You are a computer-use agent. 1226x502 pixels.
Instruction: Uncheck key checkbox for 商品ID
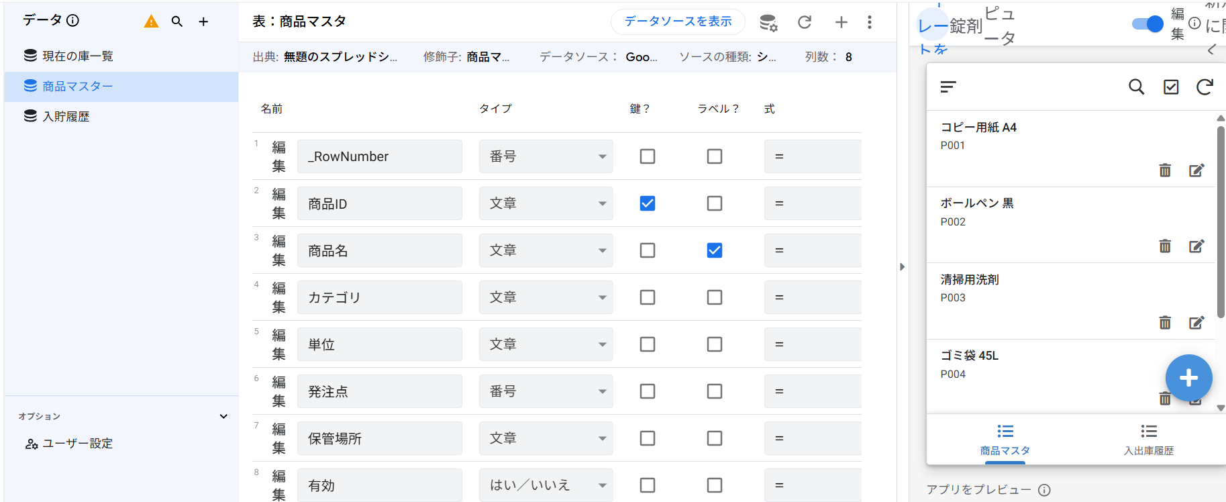click(648, 203)
